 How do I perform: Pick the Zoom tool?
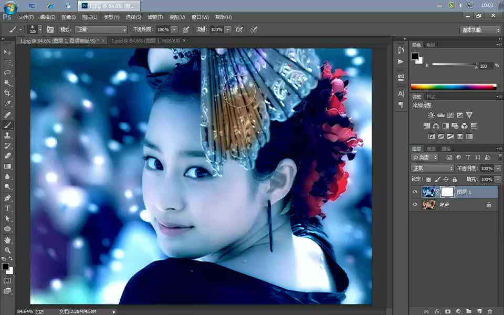7,249
